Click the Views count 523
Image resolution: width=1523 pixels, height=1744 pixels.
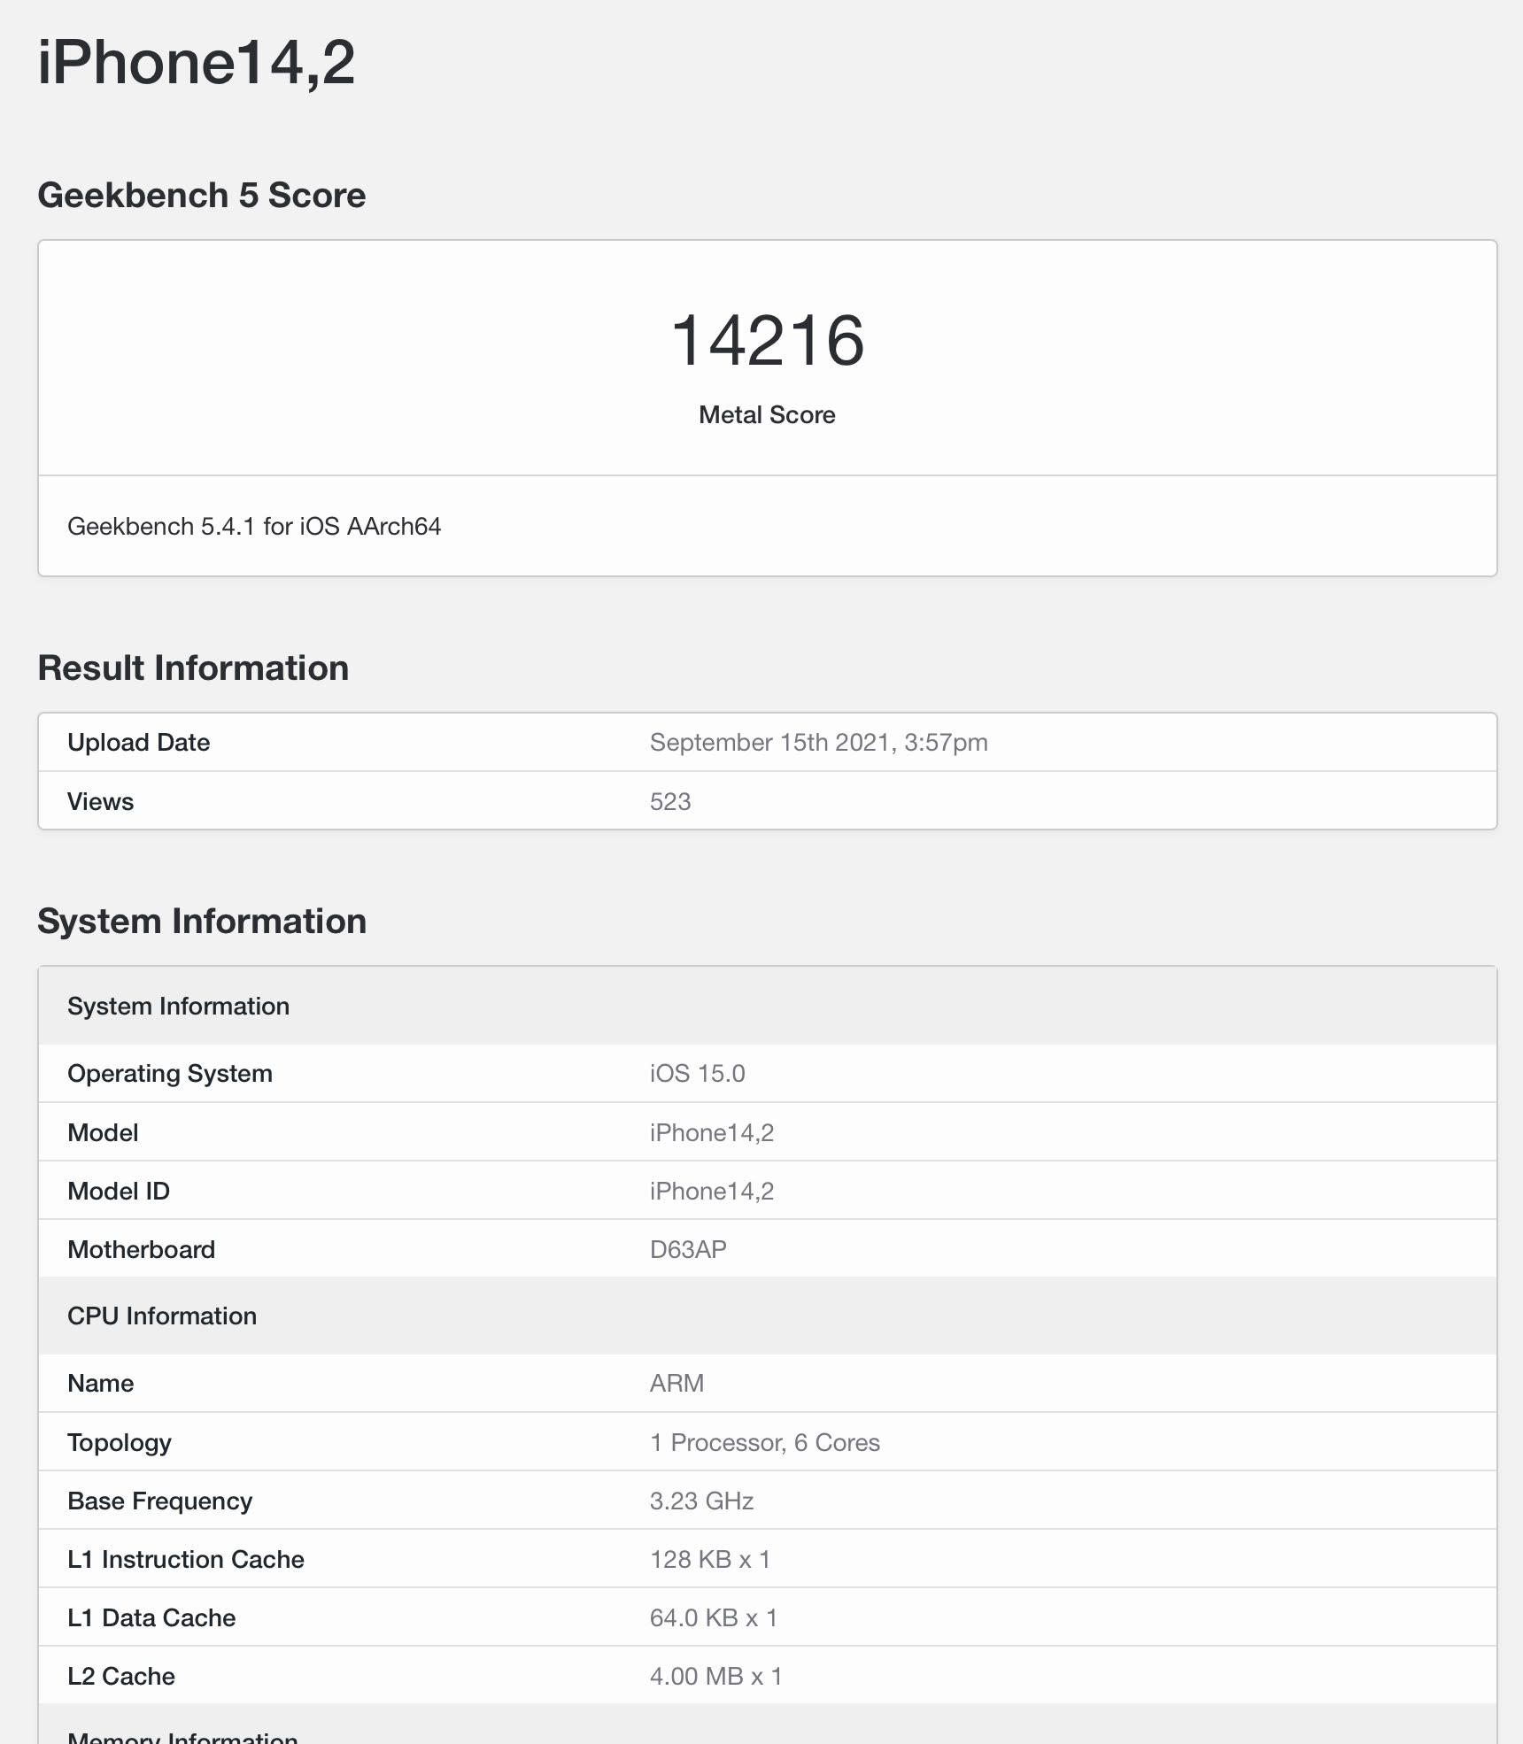[670, 801]
